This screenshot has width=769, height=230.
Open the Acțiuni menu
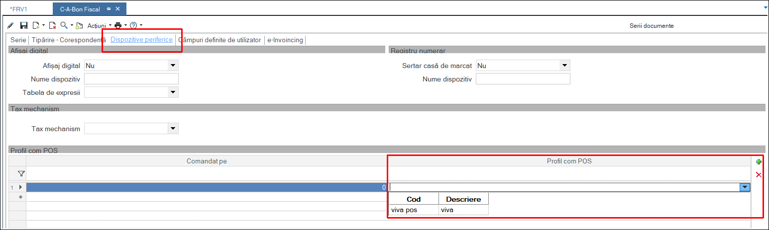pos(97,25)
